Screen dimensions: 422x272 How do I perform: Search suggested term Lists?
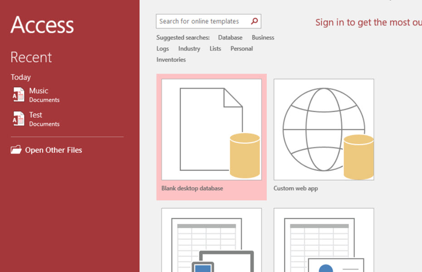[x=215, y=49]
